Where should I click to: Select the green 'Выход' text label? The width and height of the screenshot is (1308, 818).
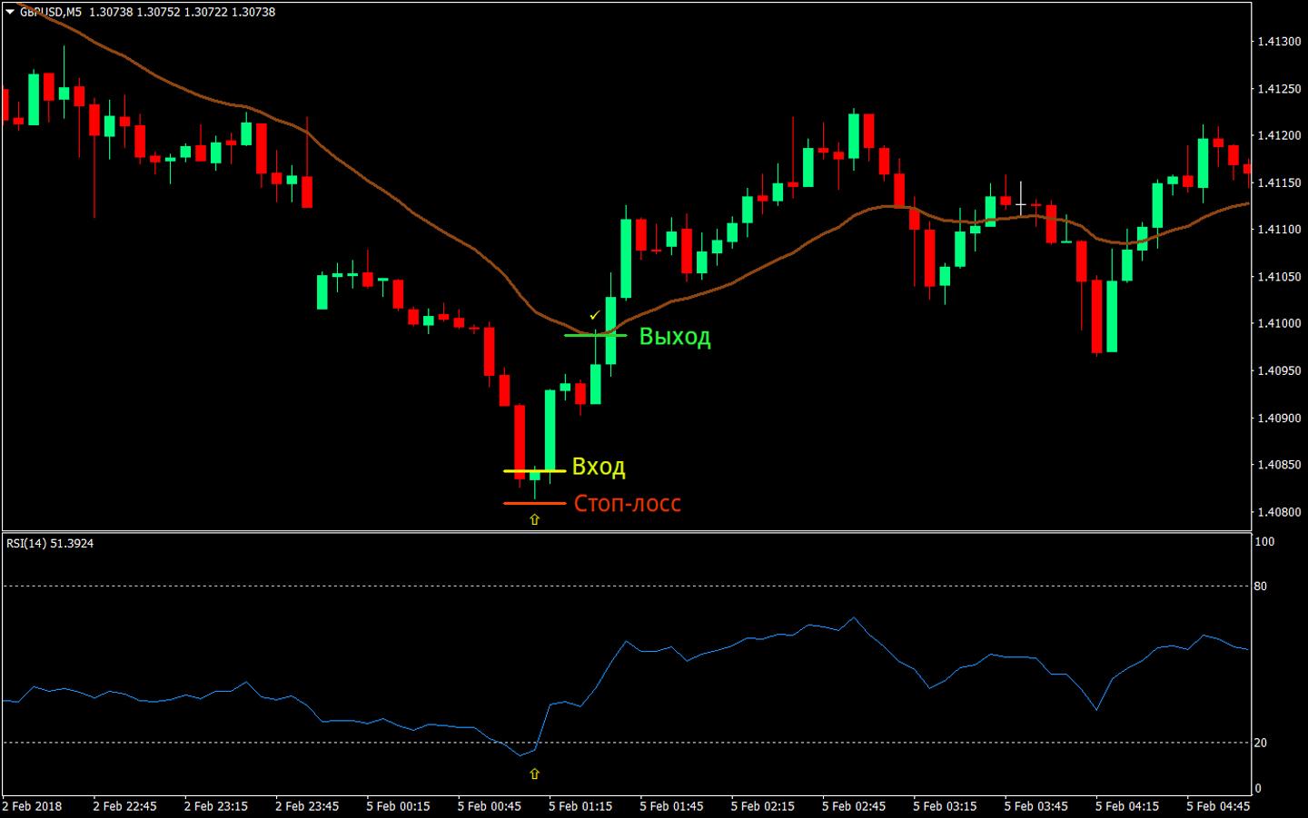coord(674,337)
